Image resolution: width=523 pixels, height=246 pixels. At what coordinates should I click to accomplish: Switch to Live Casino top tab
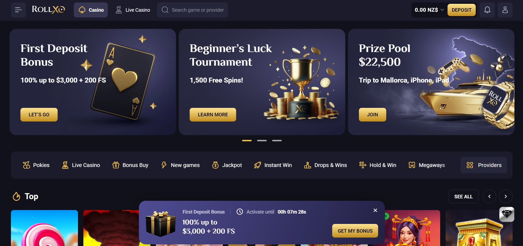click(133, 10)
